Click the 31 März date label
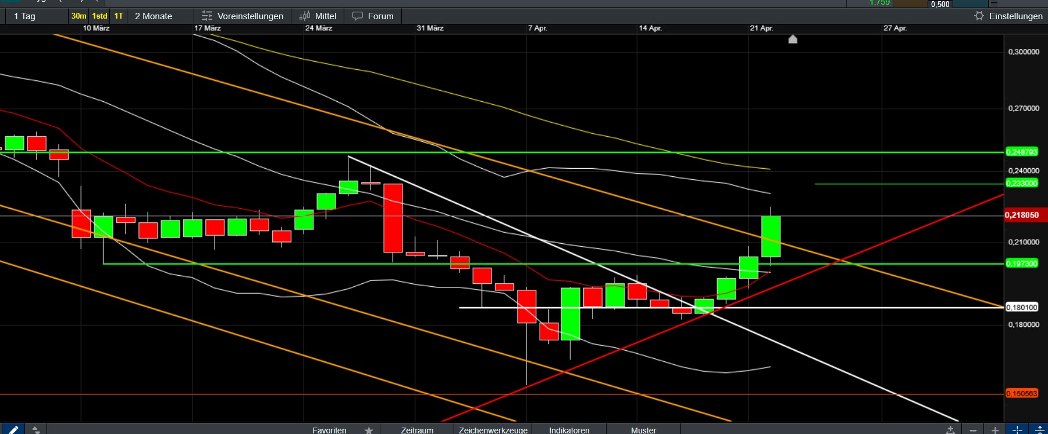 430,28
